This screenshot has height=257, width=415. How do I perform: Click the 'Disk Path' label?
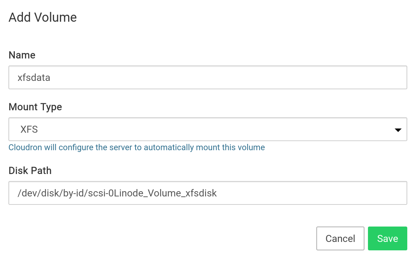(30, 171)
